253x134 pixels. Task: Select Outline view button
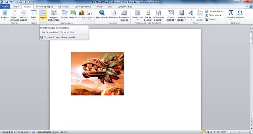214,132
